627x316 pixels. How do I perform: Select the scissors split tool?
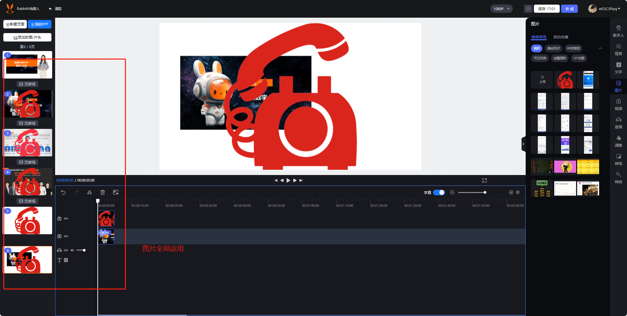click(x=90, y=192)
